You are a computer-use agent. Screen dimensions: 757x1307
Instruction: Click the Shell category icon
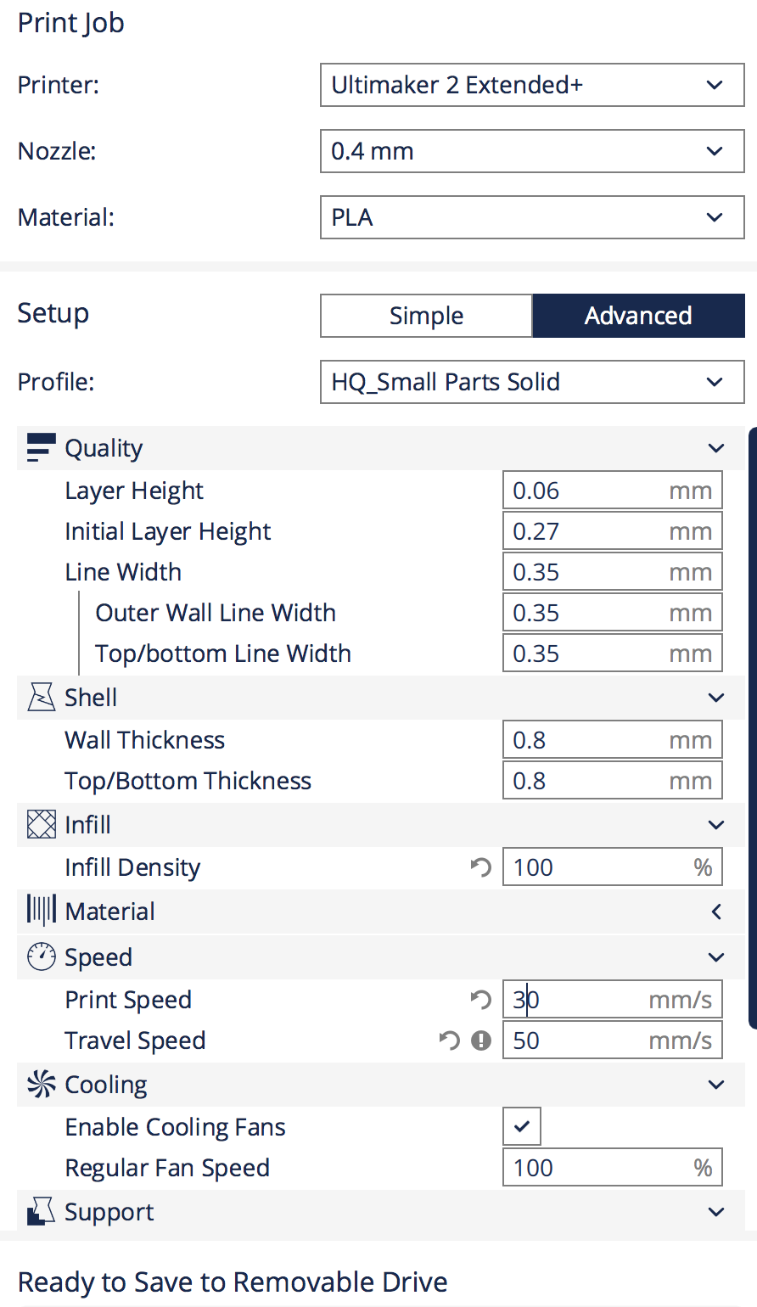pyautogui.click(x=41, y=698)
